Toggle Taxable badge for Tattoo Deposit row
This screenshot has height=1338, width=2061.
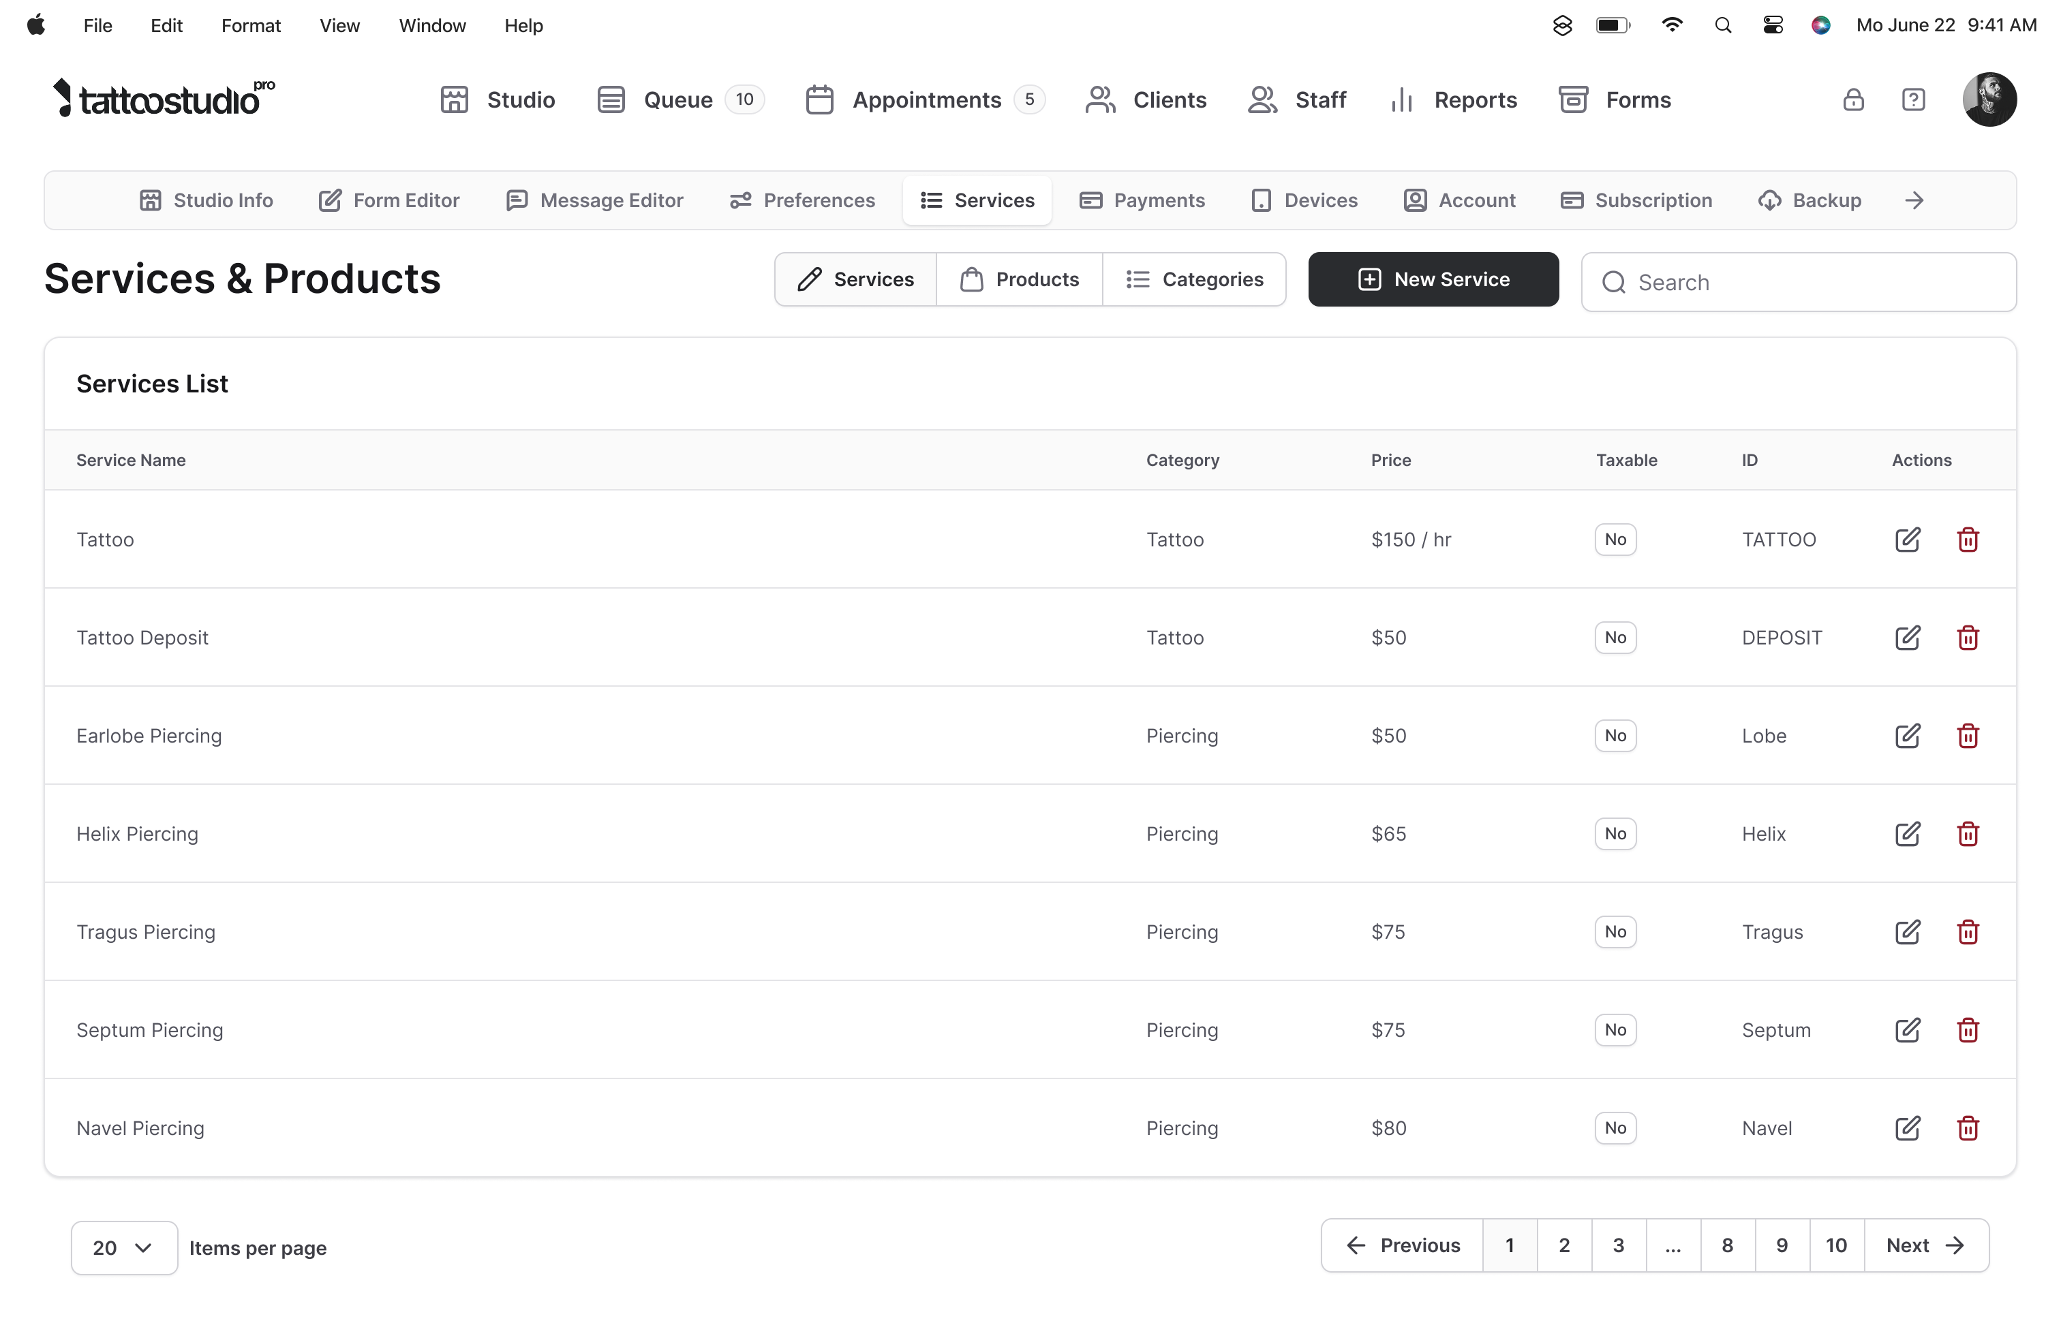1615,637
